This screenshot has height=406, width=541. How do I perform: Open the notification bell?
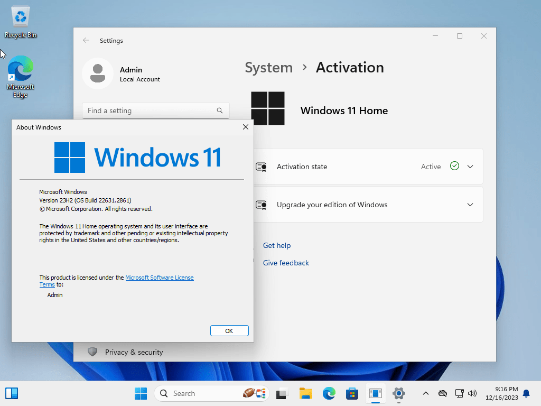click(526, 393)
